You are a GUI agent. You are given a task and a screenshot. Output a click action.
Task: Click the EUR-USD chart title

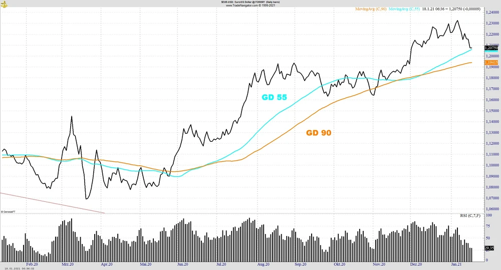(x=249, y=2)
